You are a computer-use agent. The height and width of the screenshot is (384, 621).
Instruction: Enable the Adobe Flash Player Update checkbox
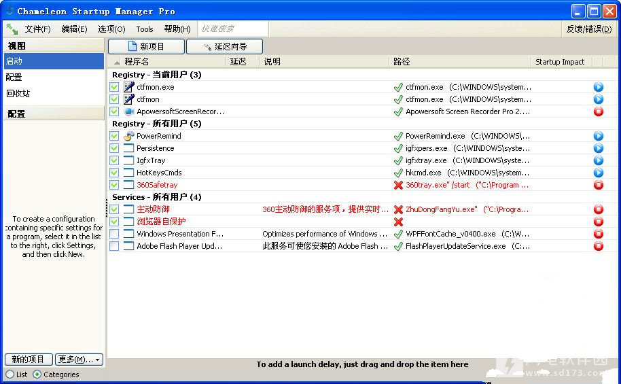point(114,246)
